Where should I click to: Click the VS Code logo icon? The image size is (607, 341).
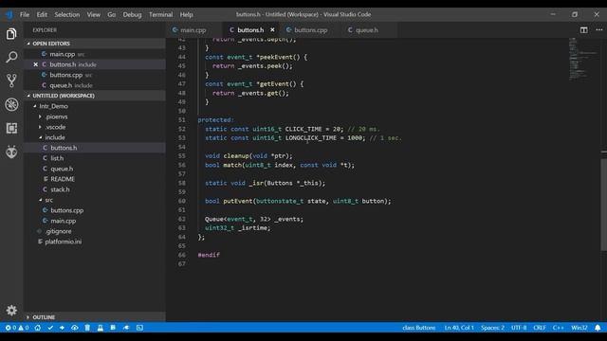pyautogui.click(x=9, y=15)
